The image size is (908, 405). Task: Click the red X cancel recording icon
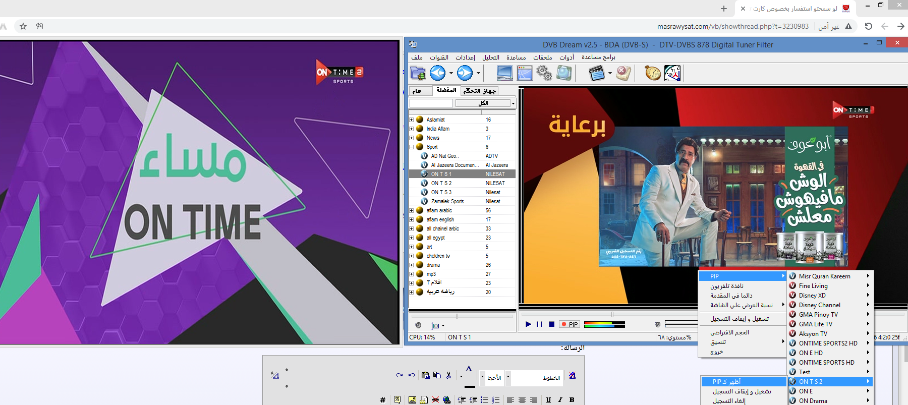tap(623, 73)
